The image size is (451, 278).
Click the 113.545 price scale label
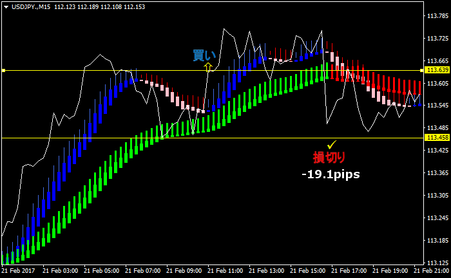coord(437,106)
